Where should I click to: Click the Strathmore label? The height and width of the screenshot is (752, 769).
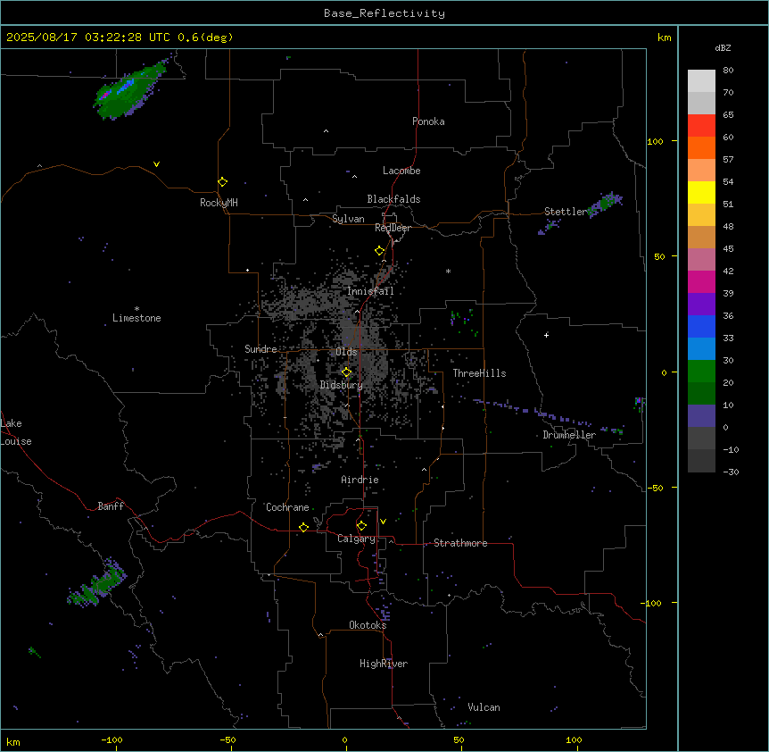(x=460, y=543)
